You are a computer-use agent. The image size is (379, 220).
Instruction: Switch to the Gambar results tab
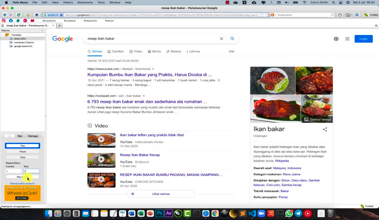(116, 51)
